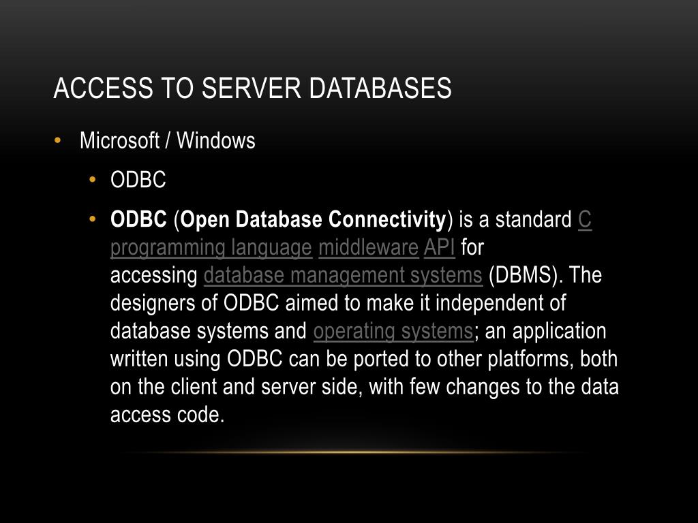Click the word "DATABASES" in the title

(380, 88)
